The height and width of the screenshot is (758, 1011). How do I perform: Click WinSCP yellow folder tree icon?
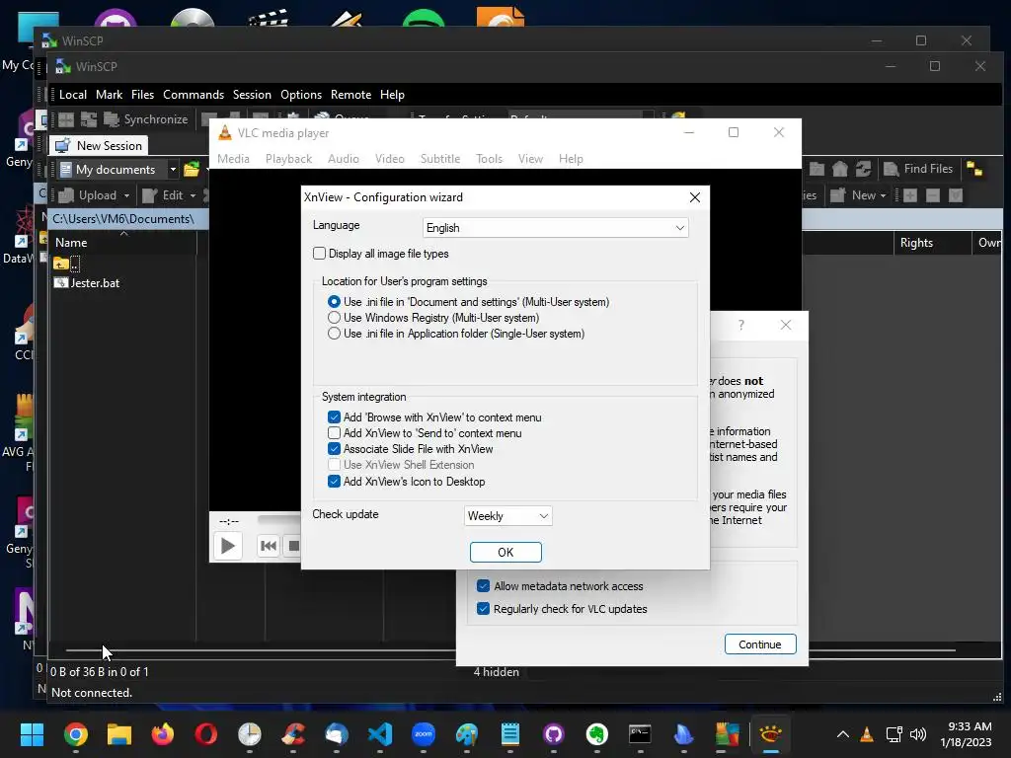(974, 169)
